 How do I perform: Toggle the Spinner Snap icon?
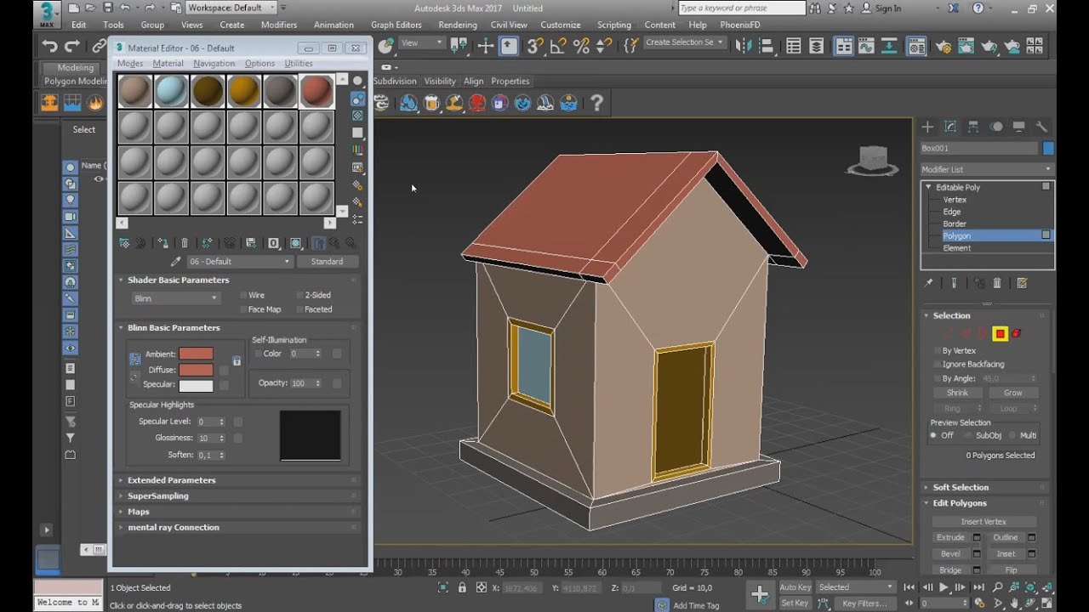[606, 46]
